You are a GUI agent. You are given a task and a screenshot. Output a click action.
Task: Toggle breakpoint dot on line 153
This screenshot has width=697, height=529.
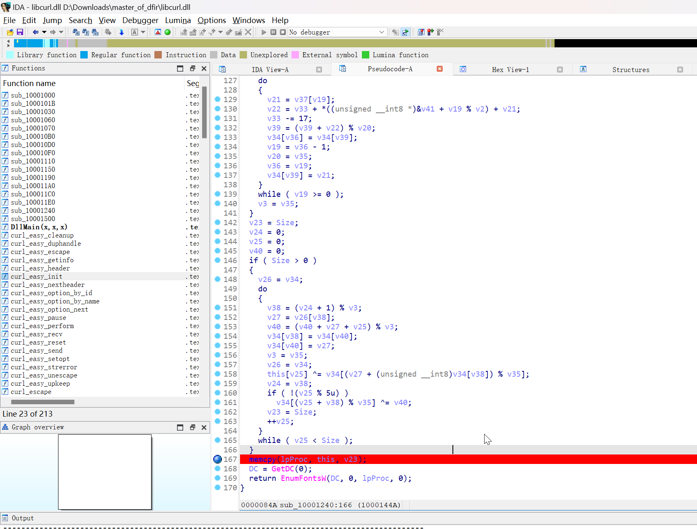tap(218, 326)
